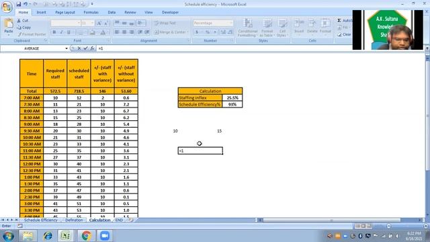The width and height of the screenshot is (430, 242).
Task: Activate the Format Painter
Action: [x=32, y=34]
